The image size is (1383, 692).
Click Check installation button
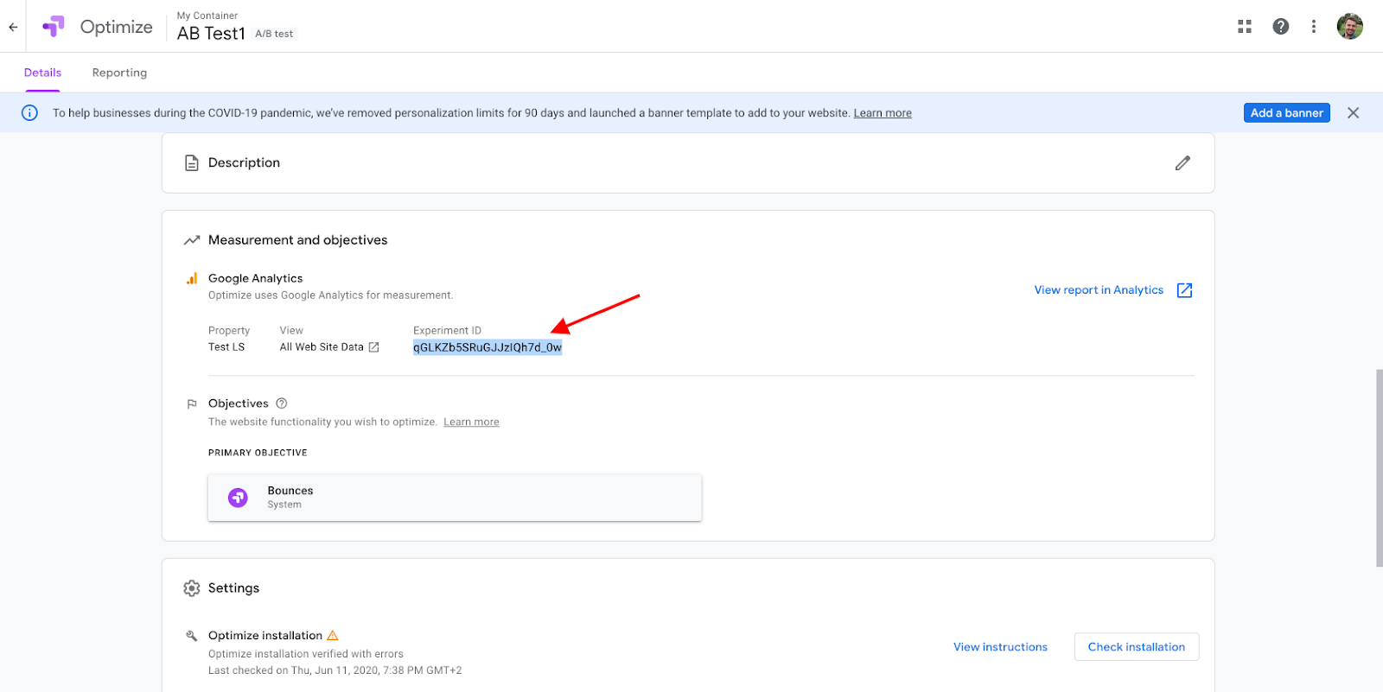pyautogui.click(x=1137, y=647)
